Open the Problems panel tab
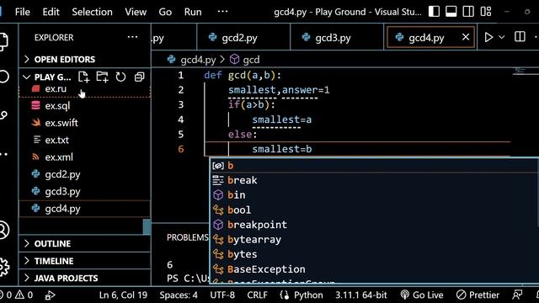The image size is (539, 303). [x=188, y=237]
